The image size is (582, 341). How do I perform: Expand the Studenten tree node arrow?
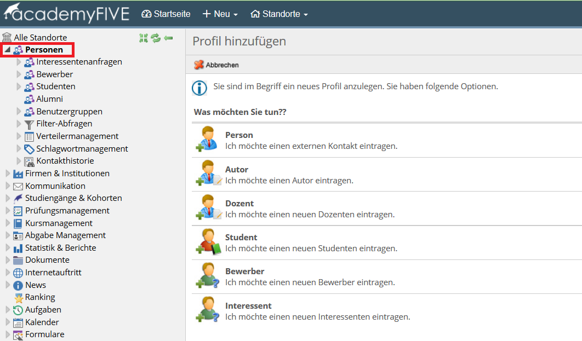[x=19, y=86]
